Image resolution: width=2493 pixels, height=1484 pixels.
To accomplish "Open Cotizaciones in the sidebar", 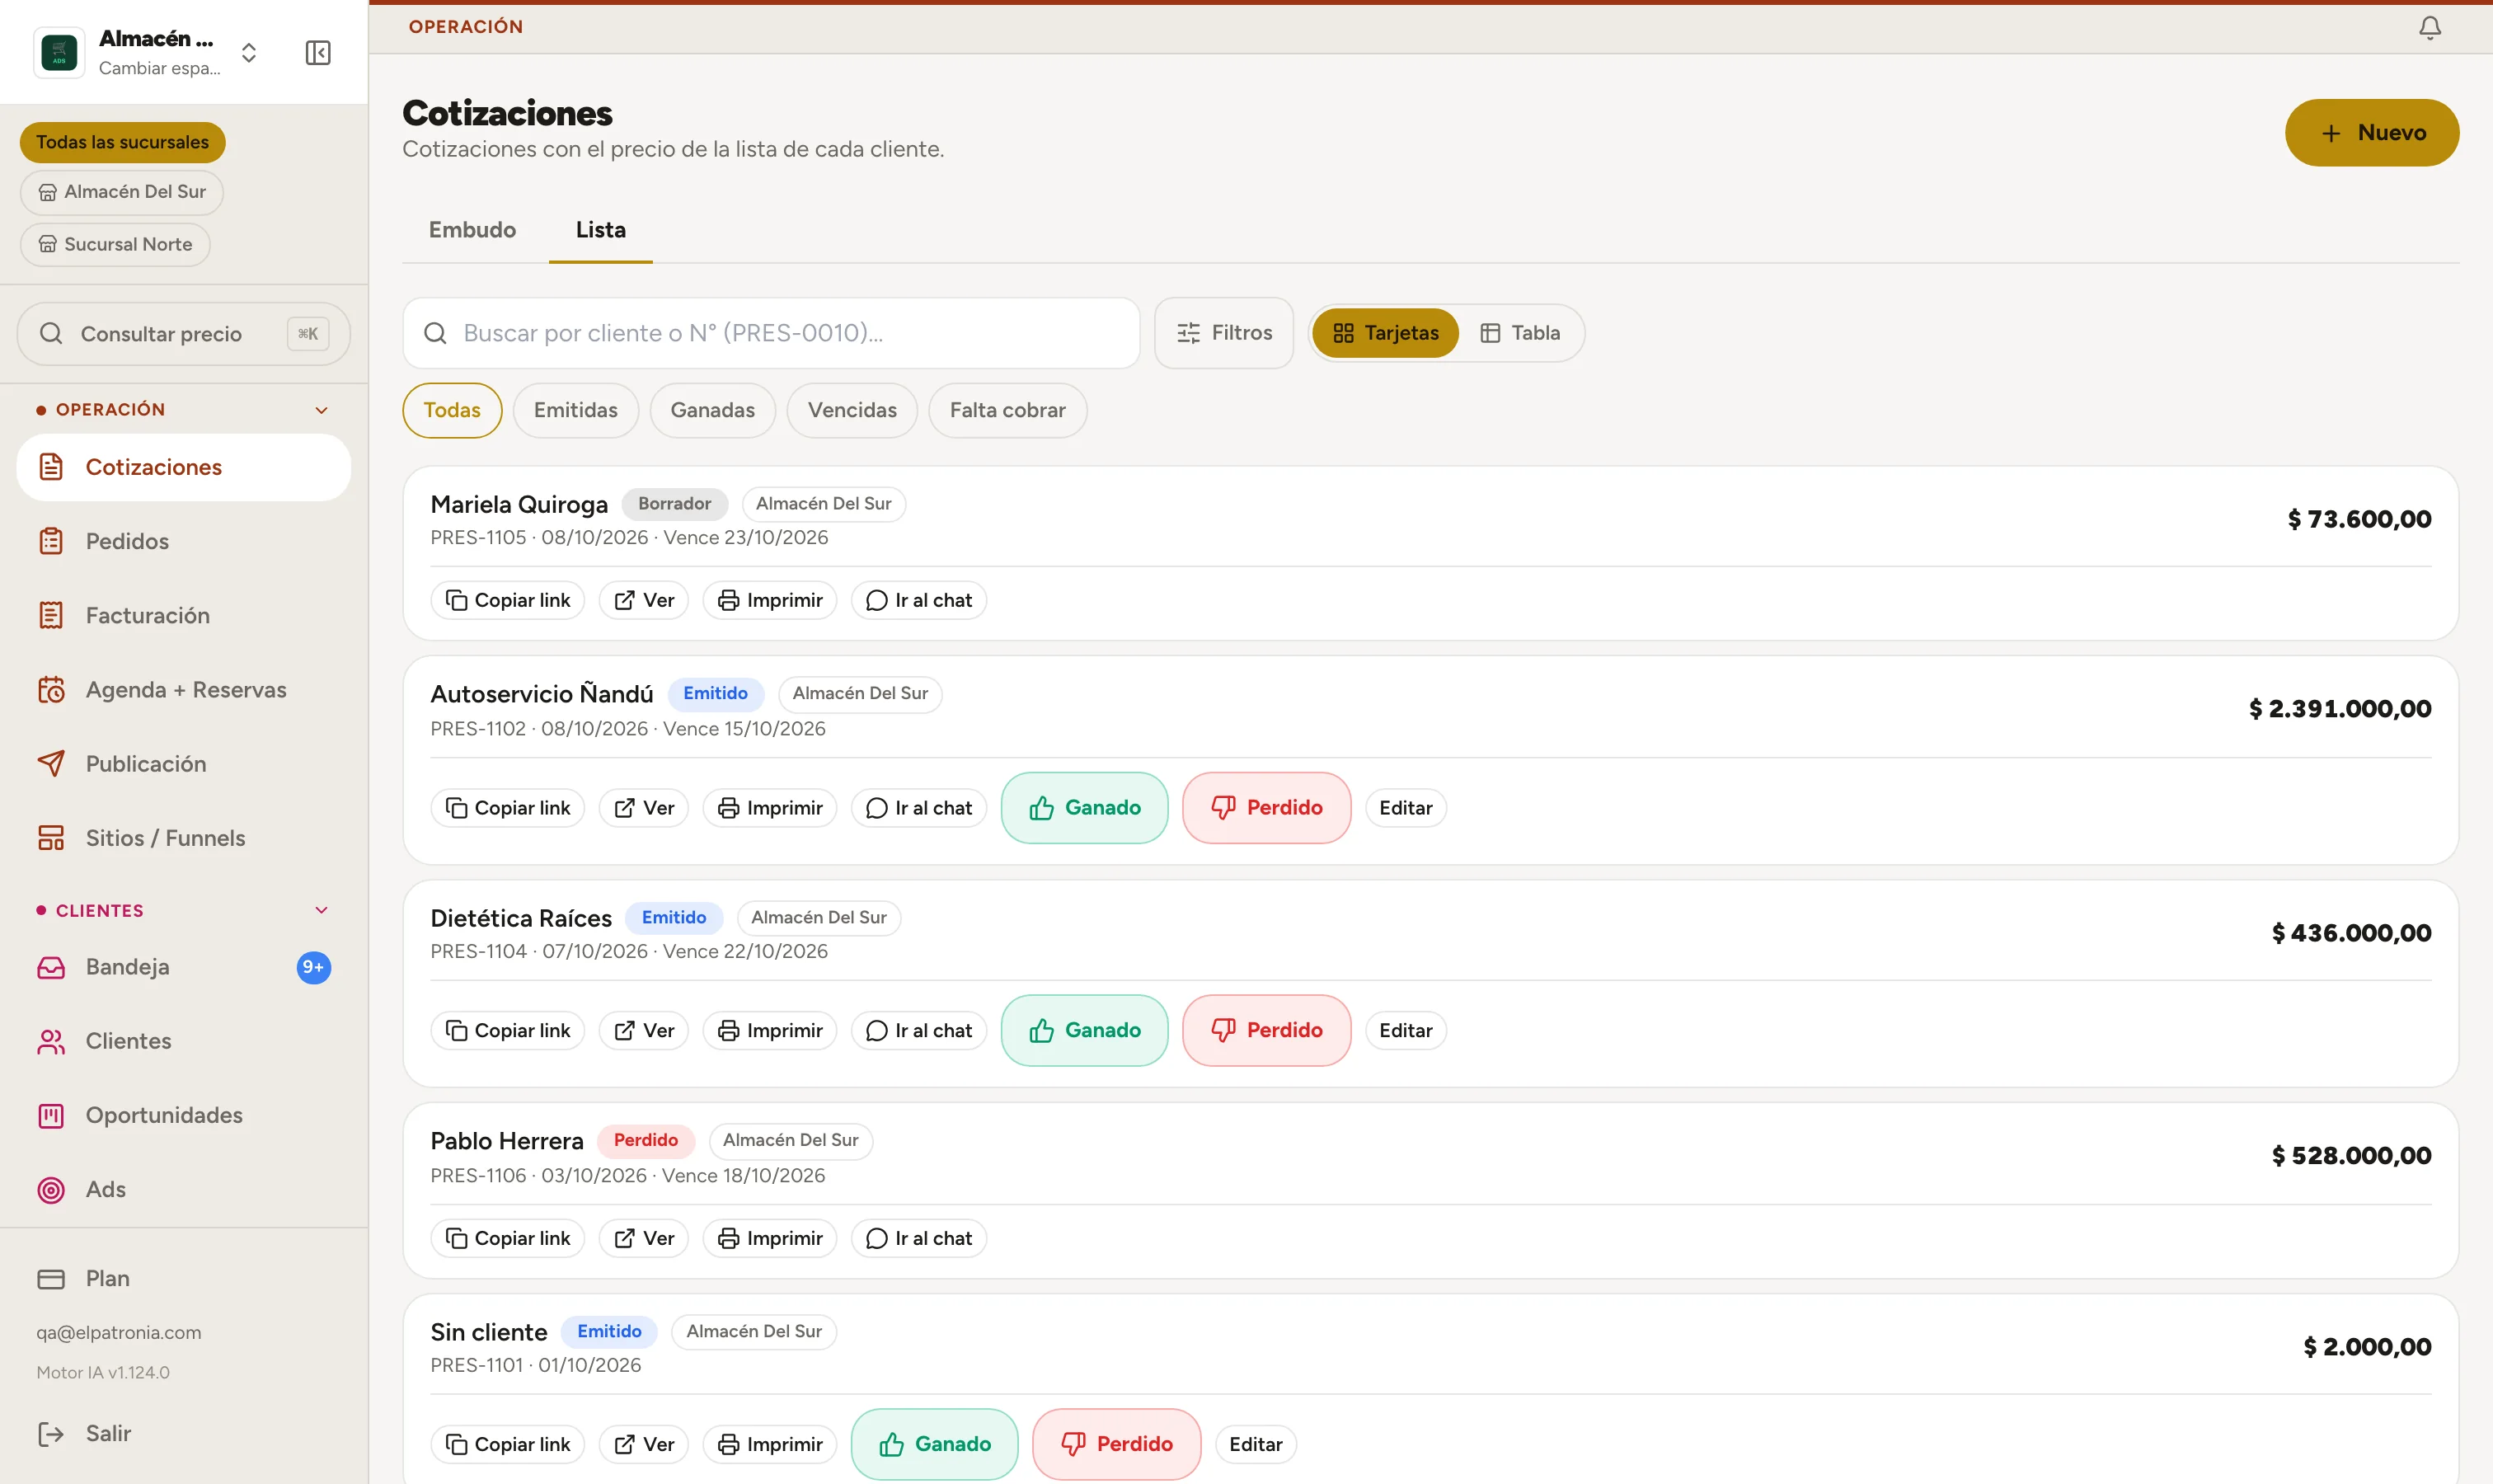I will tap(183, 467).
